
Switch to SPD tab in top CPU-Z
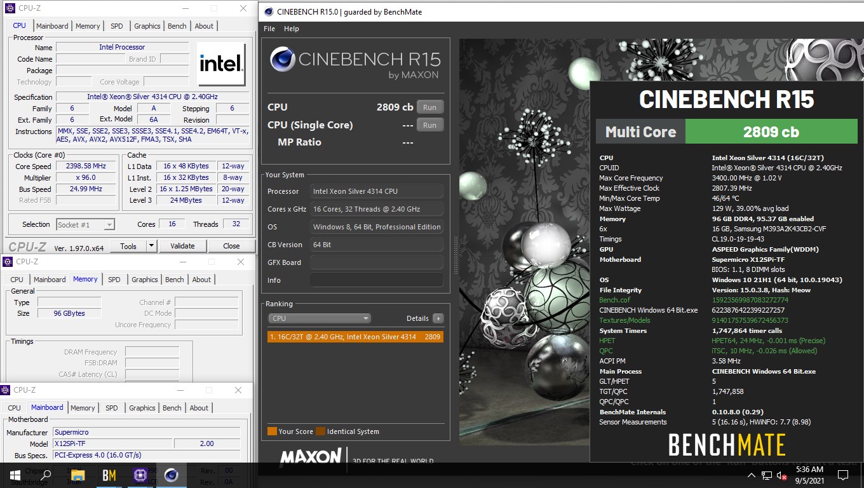click(117, 26)
